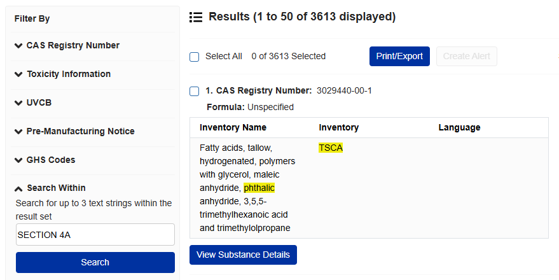Expand the Toxicity Information filter
559x280 pixels.
pyautogui.click(x=63, y=74)
